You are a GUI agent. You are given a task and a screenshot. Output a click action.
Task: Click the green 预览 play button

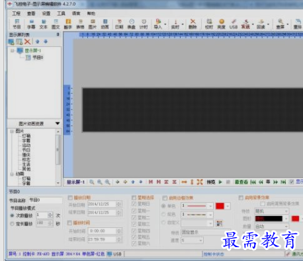click(x=220, y=182)
